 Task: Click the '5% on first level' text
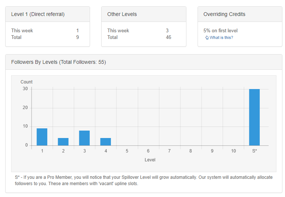221,30
